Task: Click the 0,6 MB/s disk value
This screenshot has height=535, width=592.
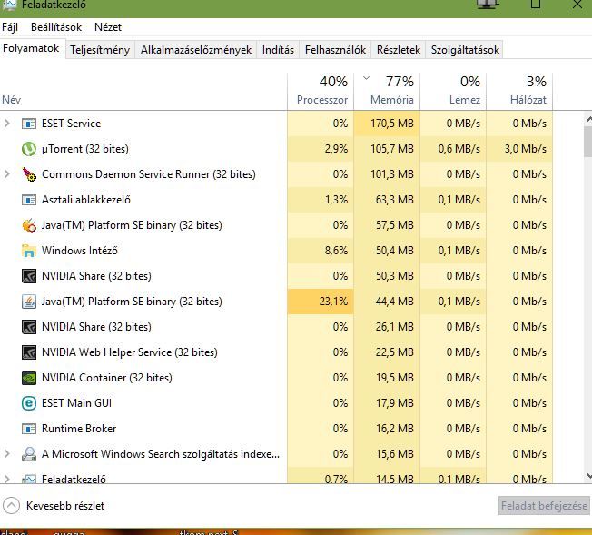Action: (x=459, y=149)
